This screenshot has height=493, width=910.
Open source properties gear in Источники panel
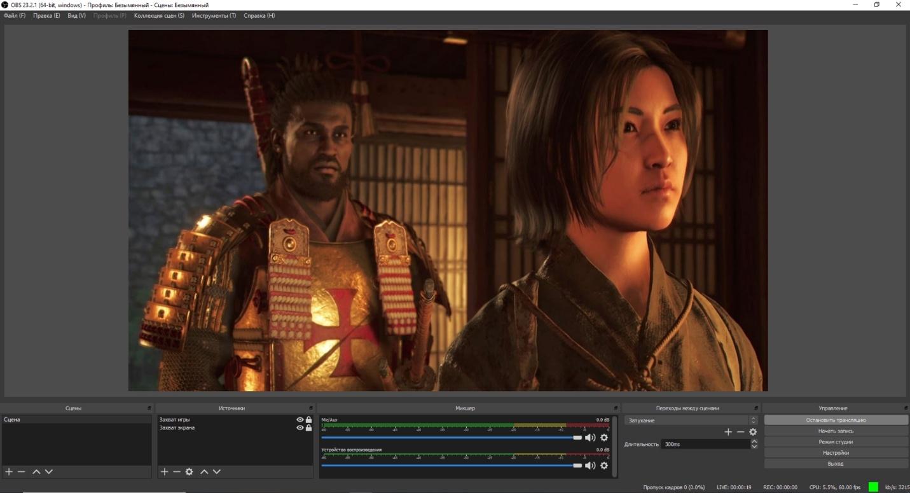pyautogui.click(x=189, y=472)
